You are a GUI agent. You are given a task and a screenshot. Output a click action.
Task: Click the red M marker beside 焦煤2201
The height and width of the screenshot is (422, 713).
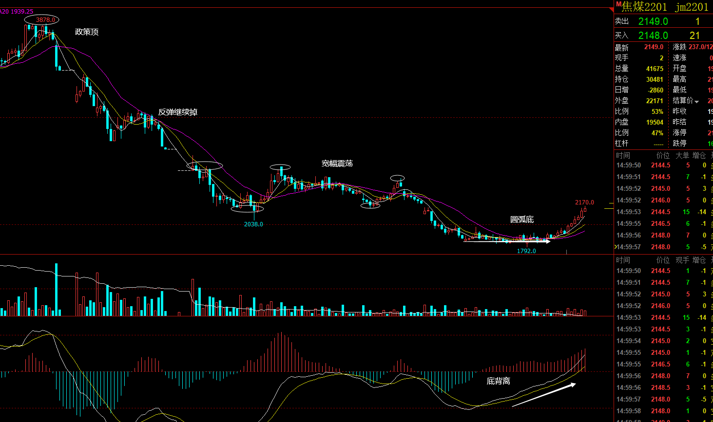618,4
